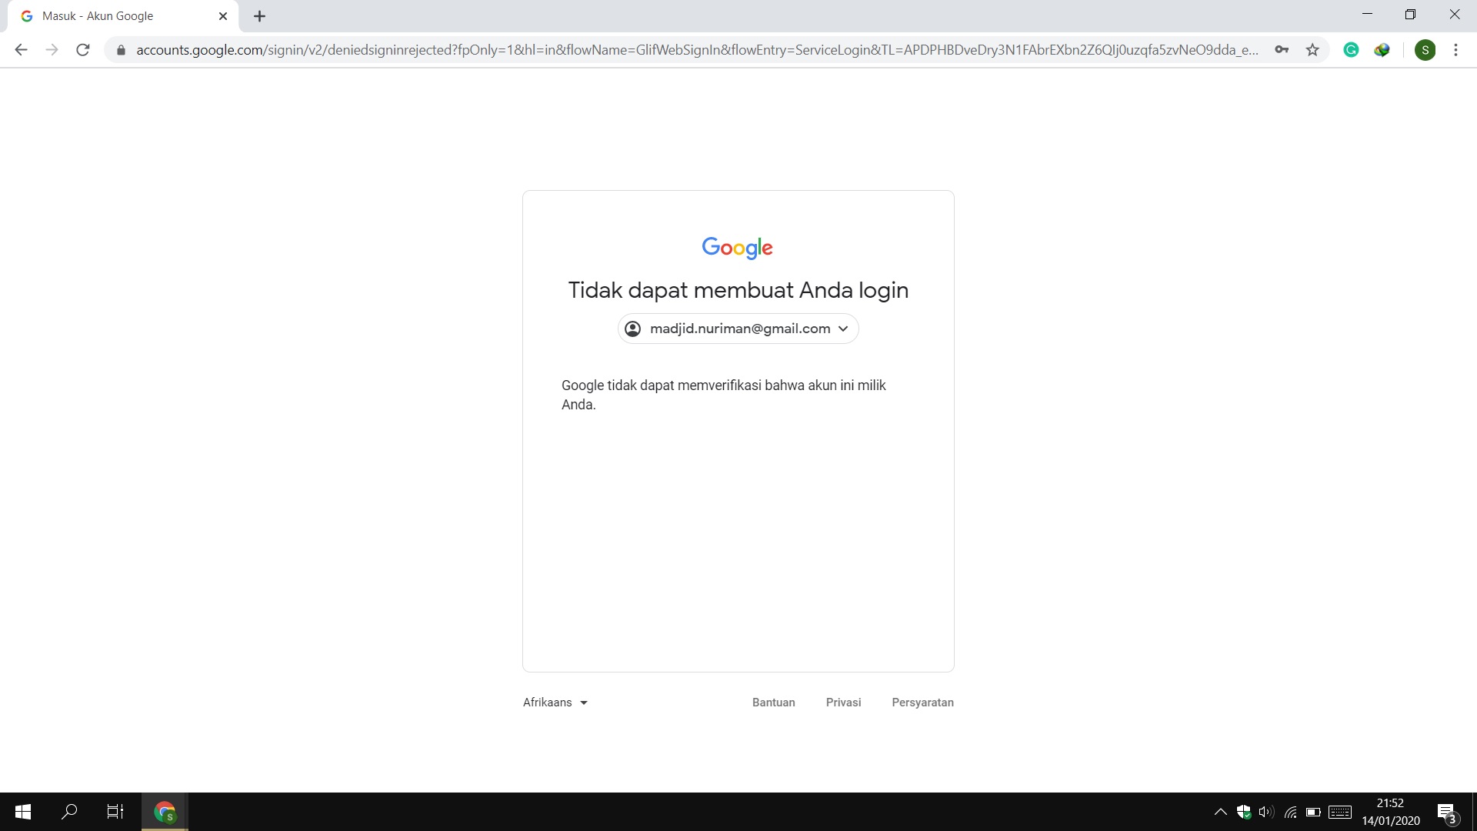Open the Persyaratan terms link
Image resolution: width=1477 pixels, height=831 pixels.
(922, 703)
